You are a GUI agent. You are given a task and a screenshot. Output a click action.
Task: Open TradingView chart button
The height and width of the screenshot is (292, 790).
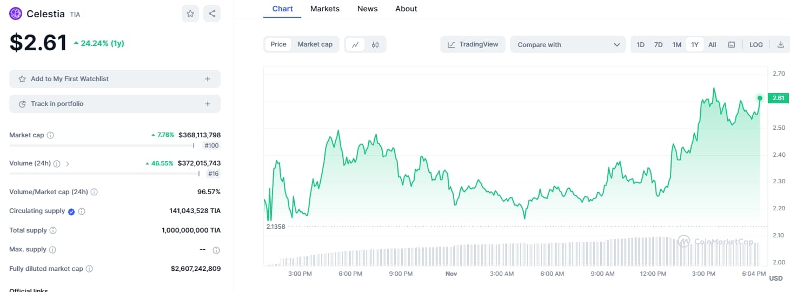tap(473, 44)
